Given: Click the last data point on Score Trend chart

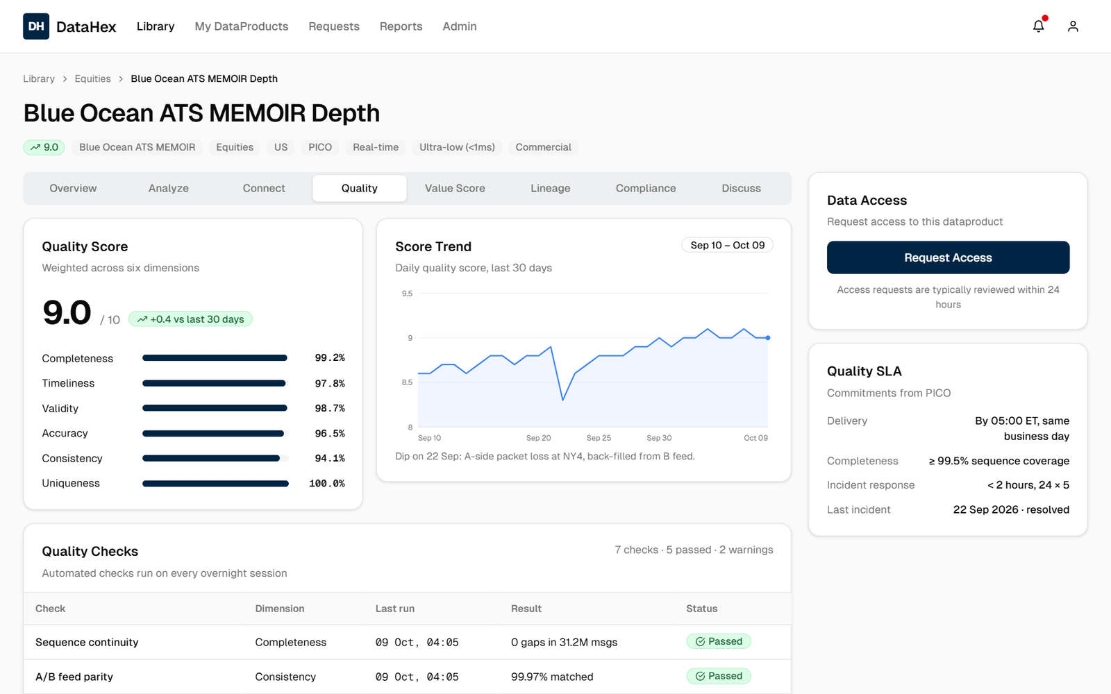Looking at the screenshot, I should click(x=768, y=338).
